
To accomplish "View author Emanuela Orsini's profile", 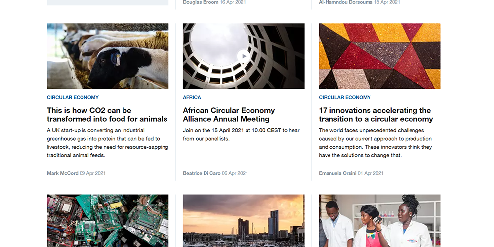I will [337, 173].
